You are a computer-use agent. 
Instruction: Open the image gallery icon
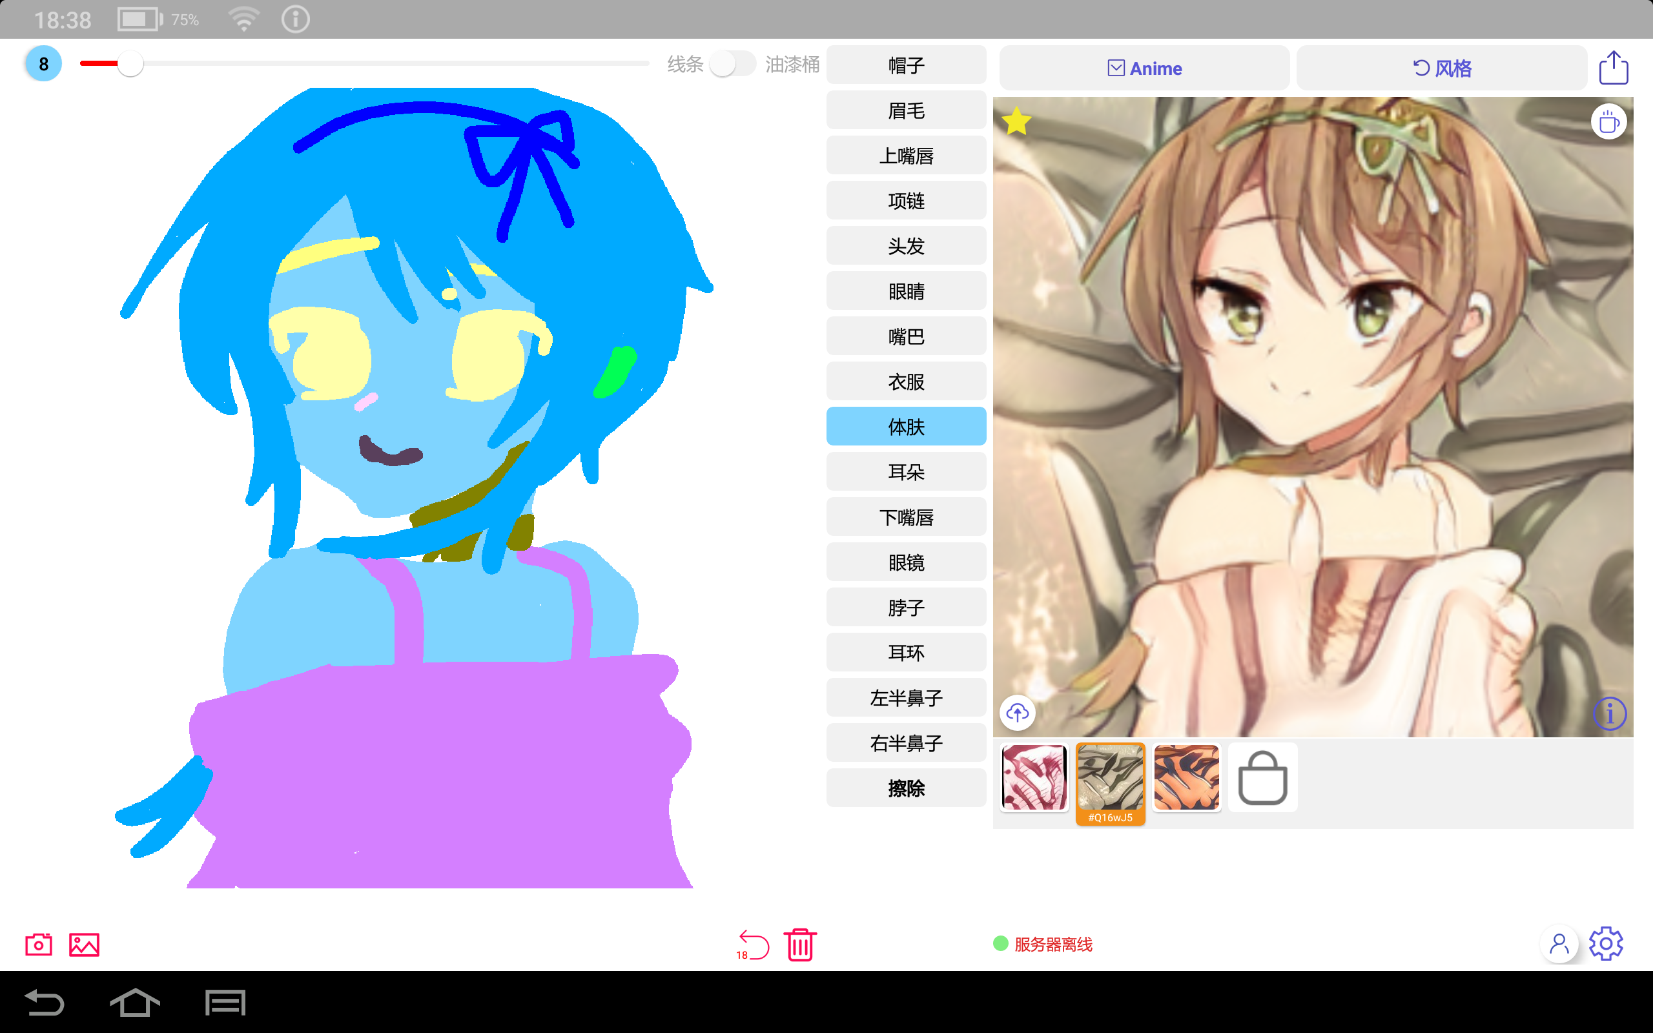pyautogui.click(x=84, y=944)
